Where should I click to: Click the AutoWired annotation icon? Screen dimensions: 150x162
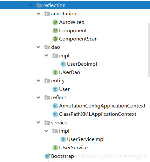[x=55, y=22]
